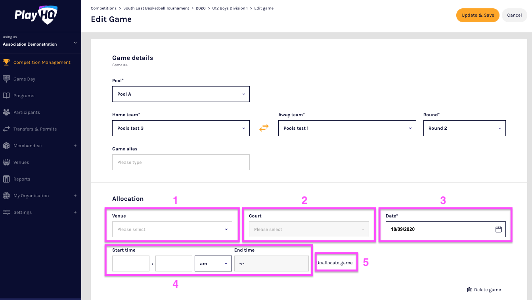
Task: Open the calendar icon in Date field
Action: [x=499, y=229]
